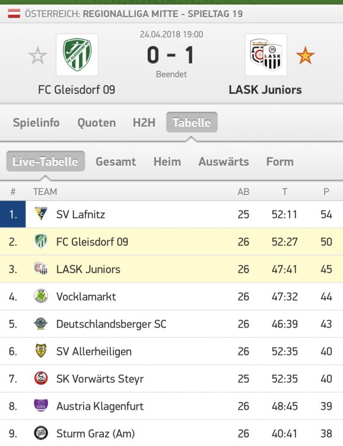Viewport: 343px width, 446px height.
Task: Show the Auswärts table
Action: pyautogui.click(x=224, y=162)
